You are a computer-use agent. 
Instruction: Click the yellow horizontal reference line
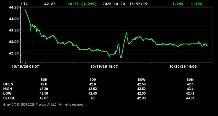116,51
